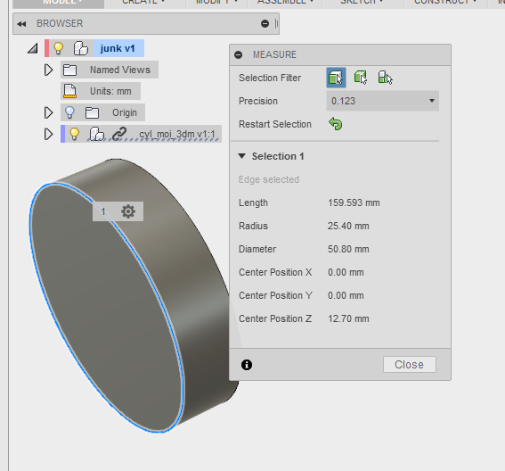Collapse the Selection 1 section
This screenshot has width=505, height=471.
[x=242, y=156]
